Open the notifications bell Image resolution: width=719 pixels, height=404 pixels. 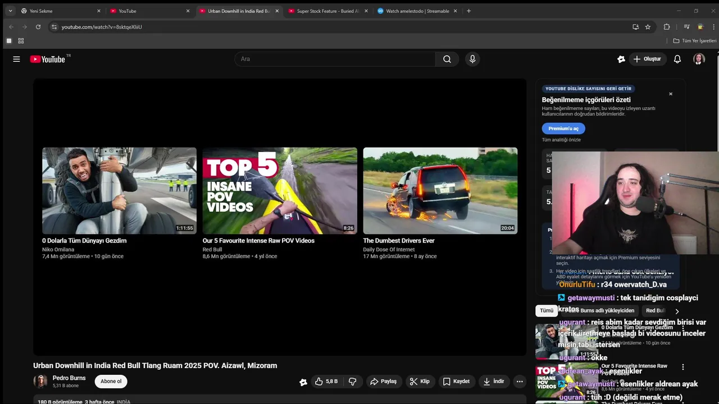[x=677, y=59]
